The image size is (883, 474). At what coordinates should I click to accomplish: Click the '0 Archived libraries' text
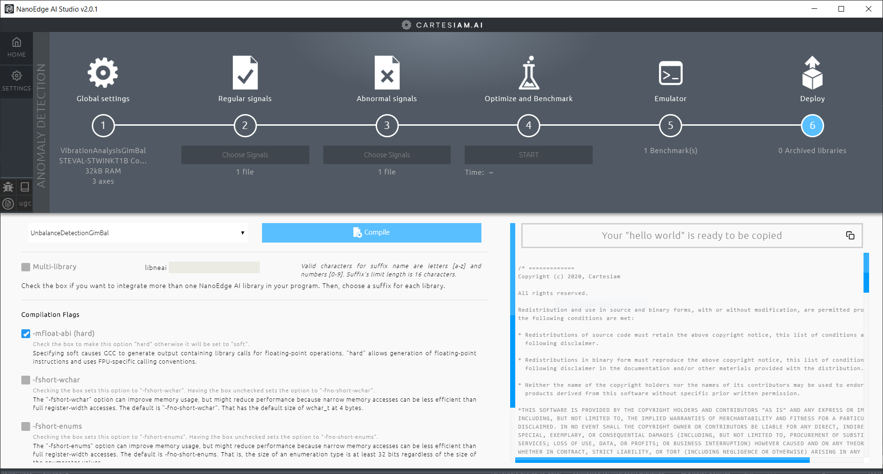pos(813,151)
